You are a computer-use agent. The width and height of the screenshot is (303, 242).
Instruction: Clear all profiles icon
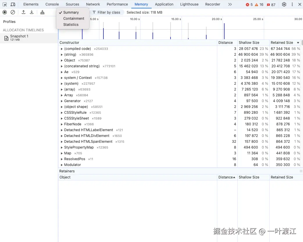13,12
